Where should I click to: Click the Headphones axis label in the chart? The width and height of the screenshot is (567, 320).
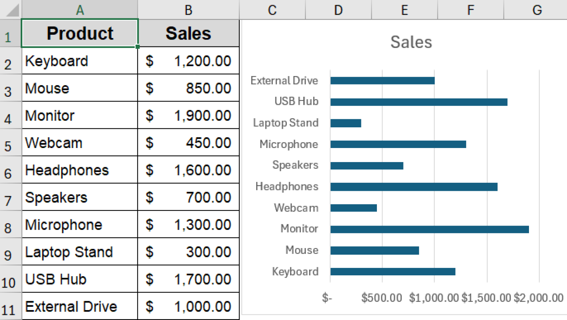coord(286,186)
